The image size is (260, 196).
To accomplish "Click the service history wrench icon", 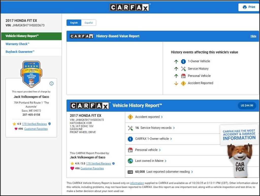I will point(130,128).
